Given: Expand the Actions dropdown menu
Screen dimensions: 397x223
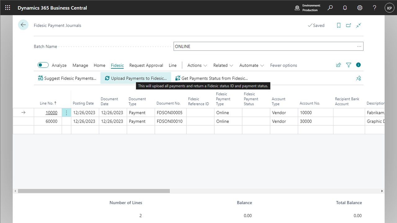Looking at the screenshot, I should (x=197, y=65).
